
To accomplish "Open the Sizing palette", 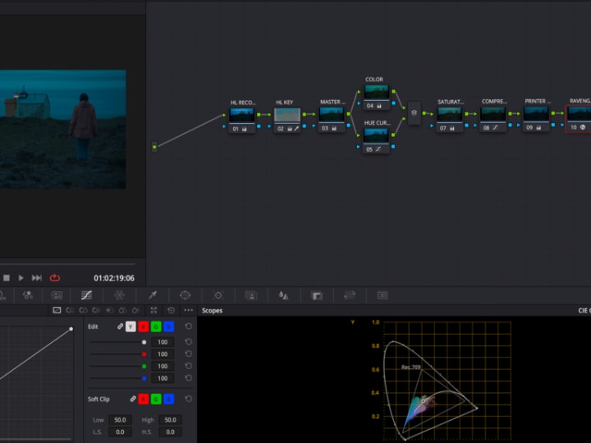I will pyautogui.click(x=350, y=295).
